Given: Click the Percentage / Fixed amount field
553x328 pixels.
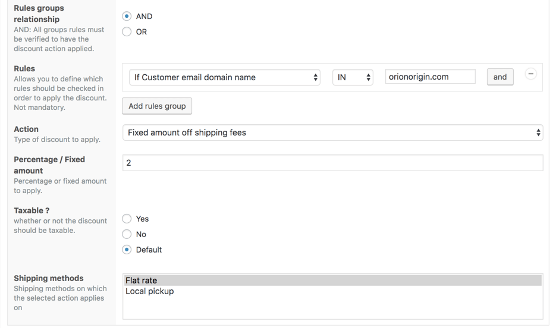Looking at the screenshot, I should (332, 163).
